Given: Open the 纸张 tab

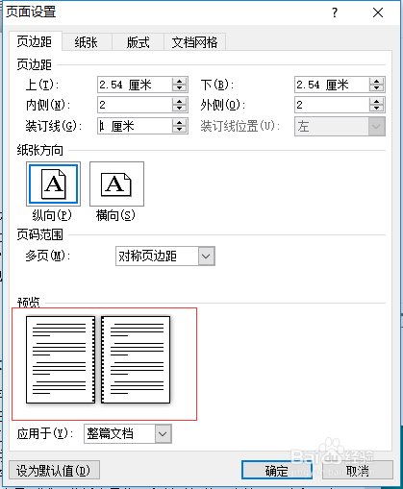Looking at the screenshot, I should (87, 42).
